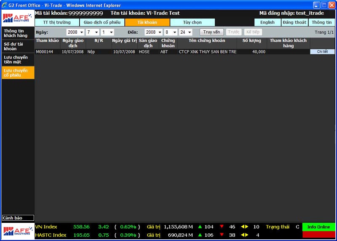Click the HASTC Index label

click(x=51, y=235)
